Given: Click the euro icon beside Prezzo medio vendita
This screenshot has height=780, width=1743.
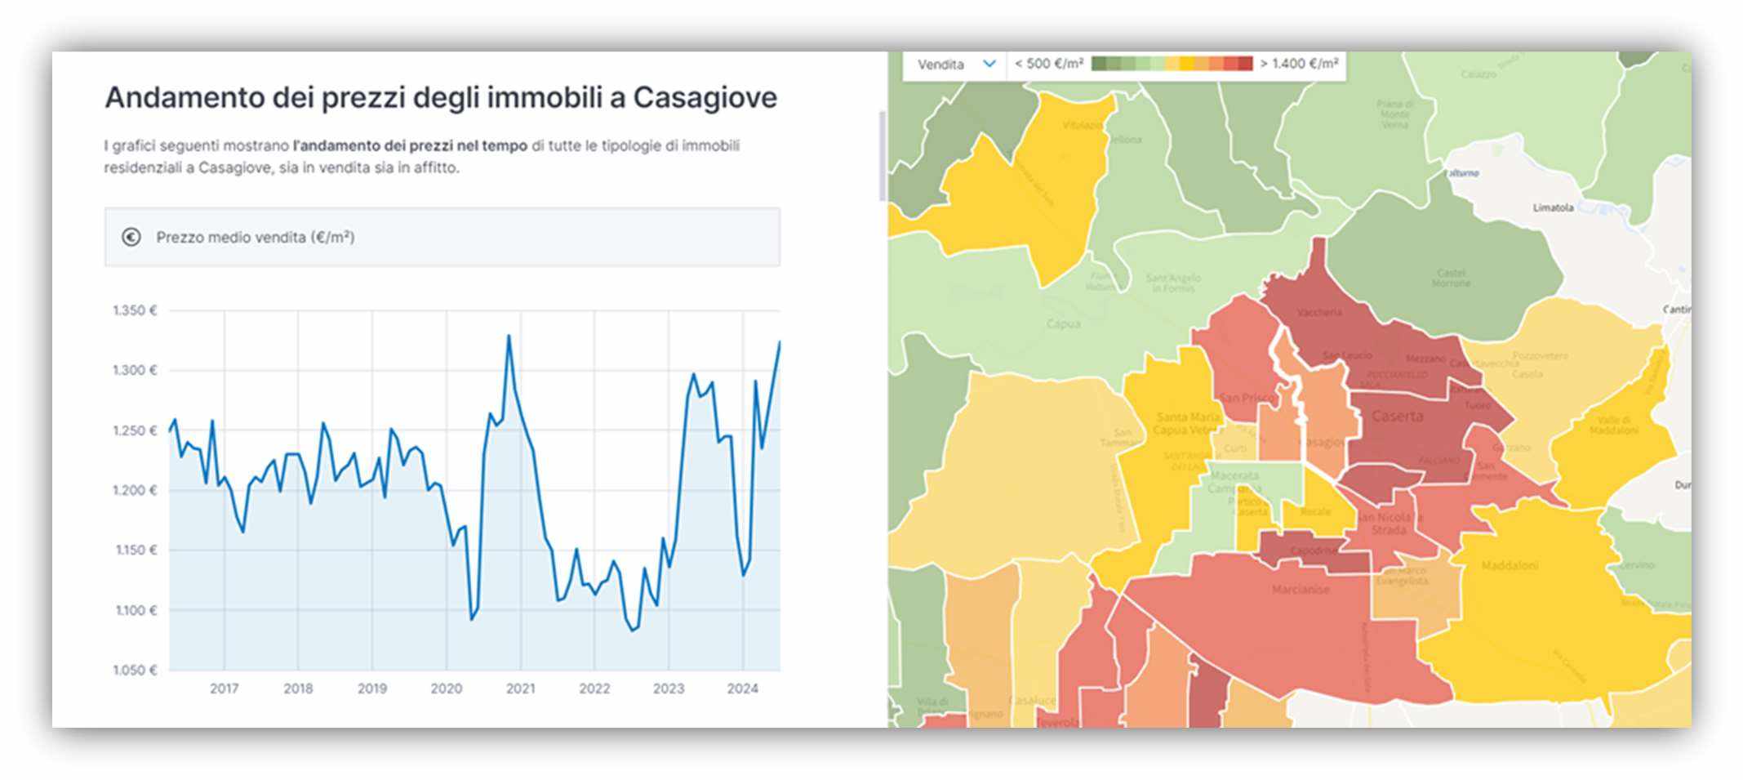Looking at the screenshot, I should (131, 237).
